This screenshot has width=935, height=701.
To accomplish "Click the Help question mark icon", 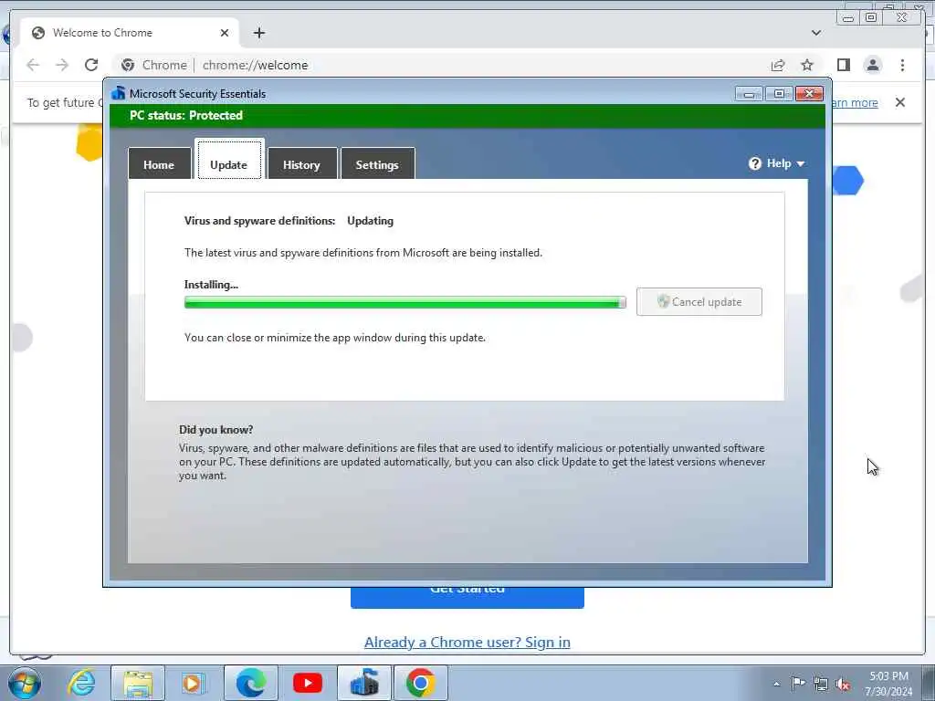I will click(755, 163).
